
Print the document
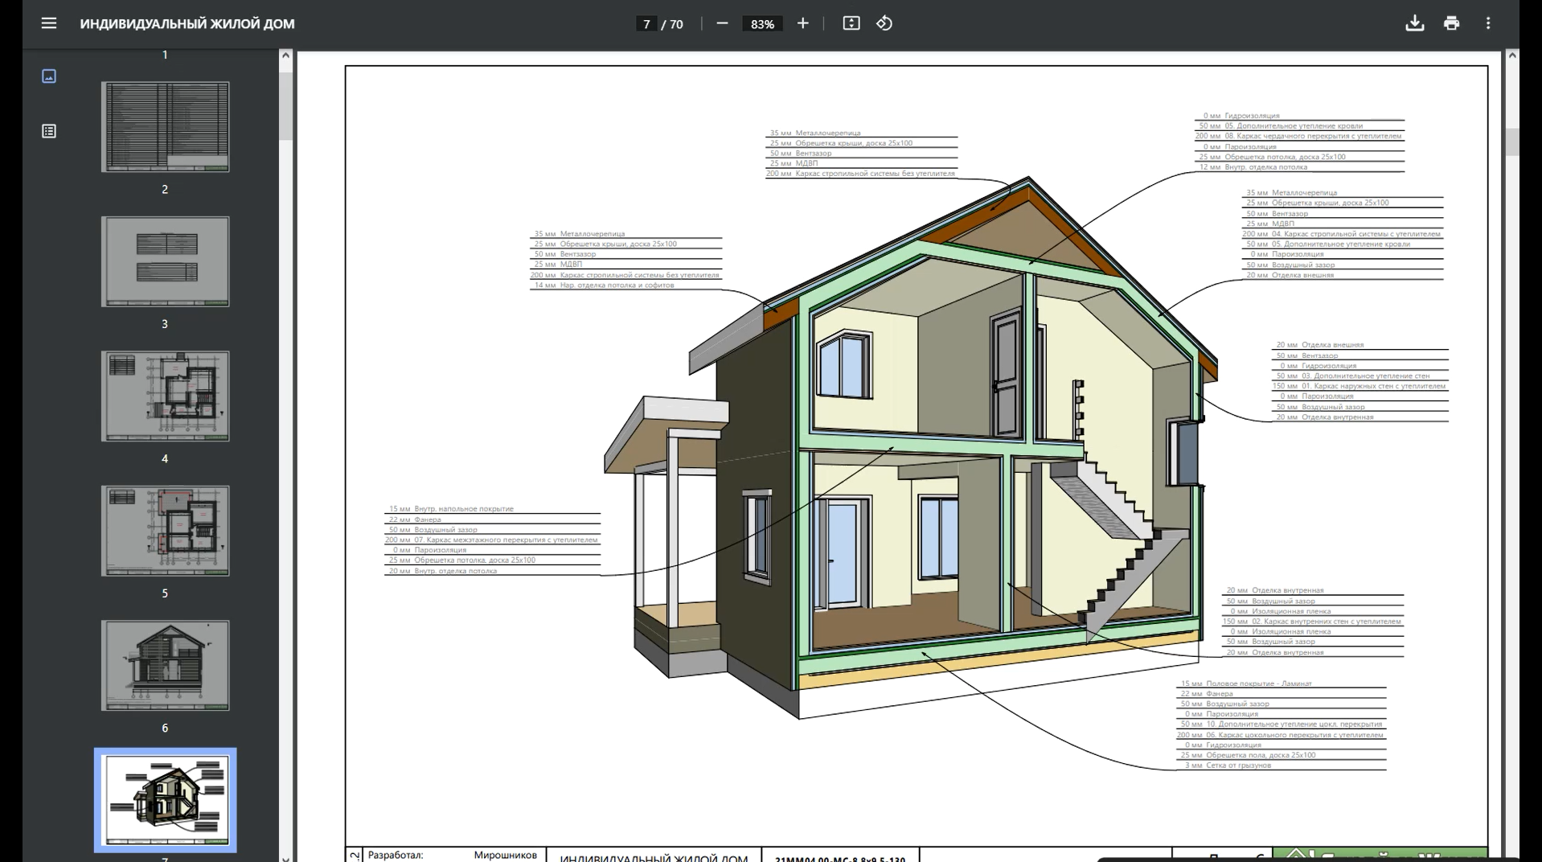click(x=1451, y=23)
